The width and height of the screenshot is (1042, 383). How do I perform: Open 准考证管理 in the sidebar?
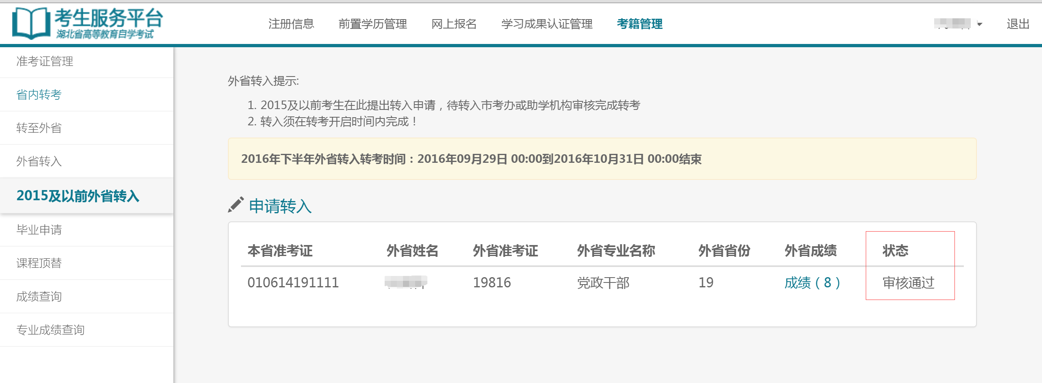(45, 61)
